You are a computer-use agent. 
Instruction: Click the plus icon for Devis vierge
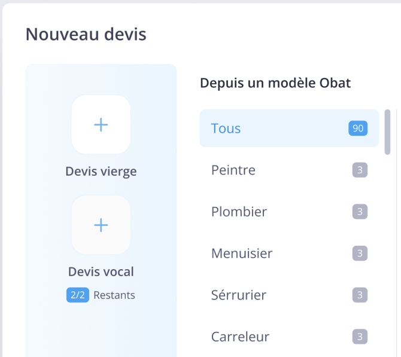101,124
